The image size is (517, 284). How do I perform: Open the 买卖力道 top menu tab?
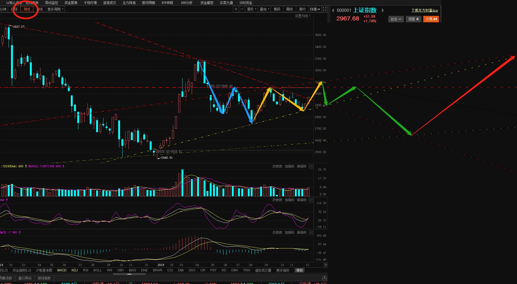[x=226, y=3]
